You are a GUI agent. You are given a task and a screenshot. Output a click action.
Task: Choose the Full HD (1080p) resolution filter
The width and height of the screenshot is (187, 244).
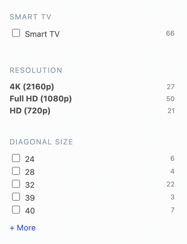pos(41,99)
